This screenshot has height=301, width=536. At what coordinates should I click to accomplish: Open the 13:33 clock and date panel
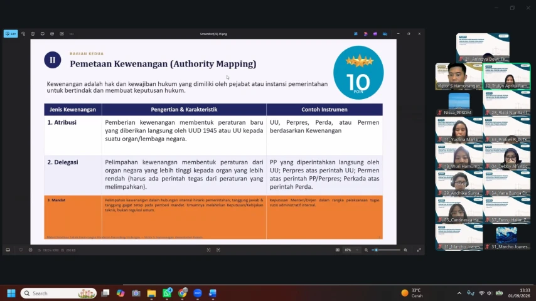[519, 293]
